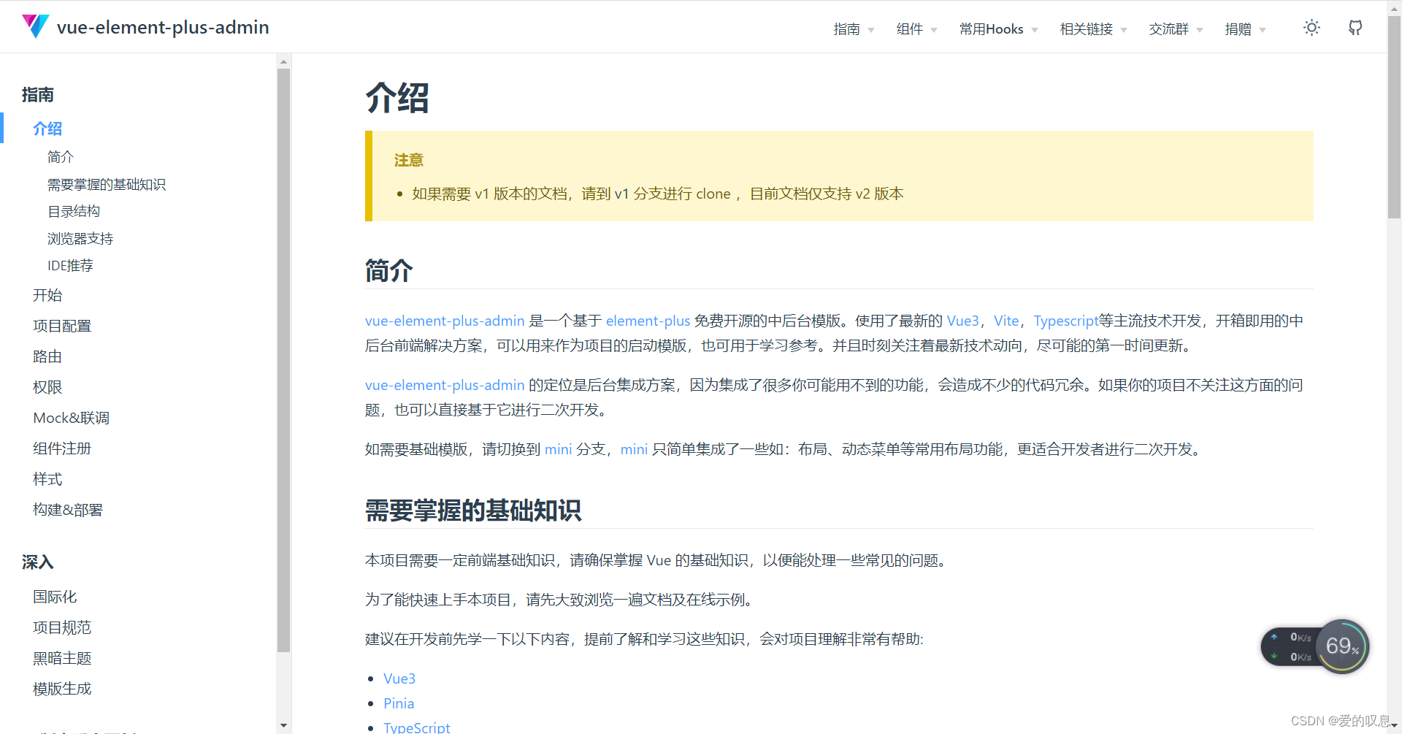Click the sidebar scrollbar down arrow

coord(283,725)
